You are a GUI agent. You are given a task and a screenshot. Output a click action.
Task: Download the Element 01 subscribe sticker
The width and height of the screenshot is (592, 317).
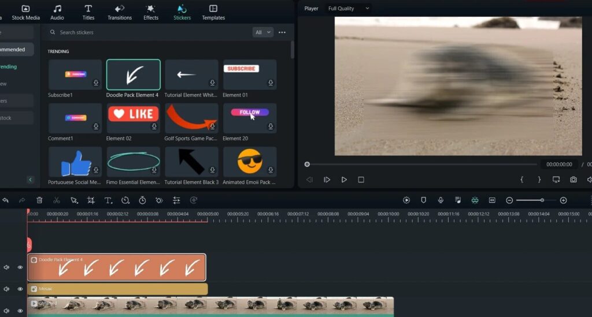pyautogui.click(x=271, y=83)
